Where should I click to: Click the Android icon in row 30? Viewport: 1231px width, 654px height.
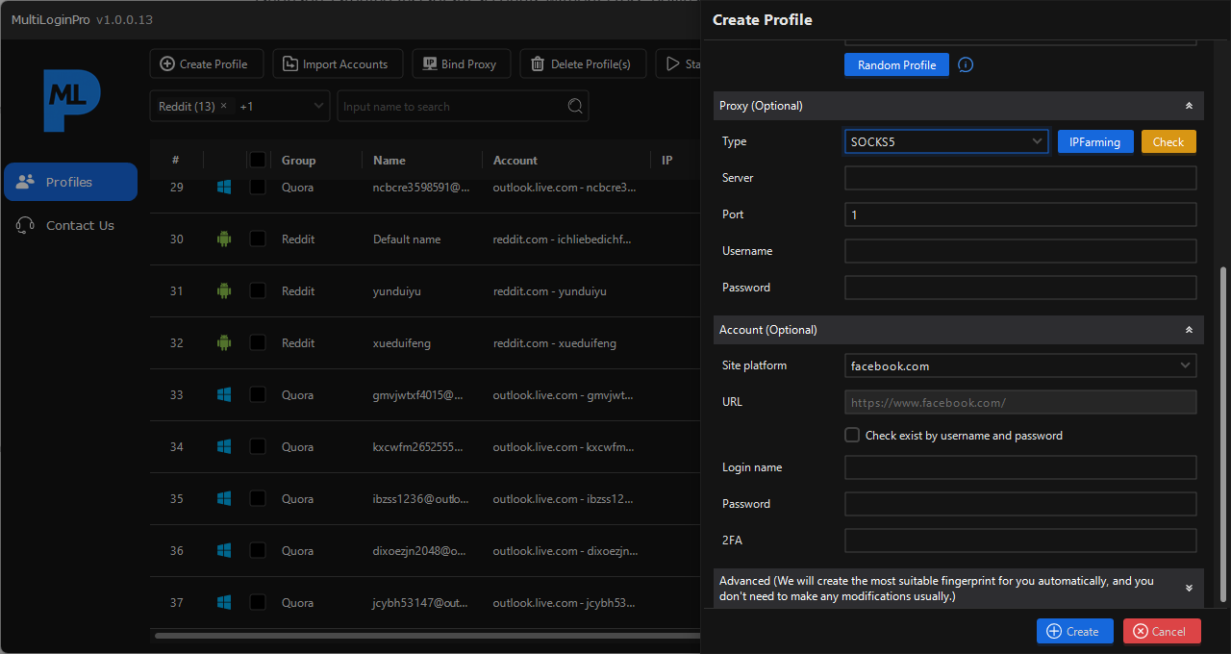224,239
